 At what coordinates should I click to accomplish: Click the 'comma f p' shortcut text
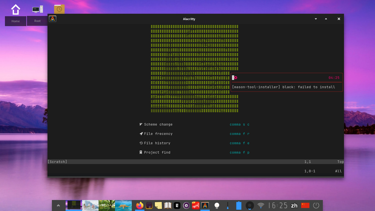tap(240, 152)
